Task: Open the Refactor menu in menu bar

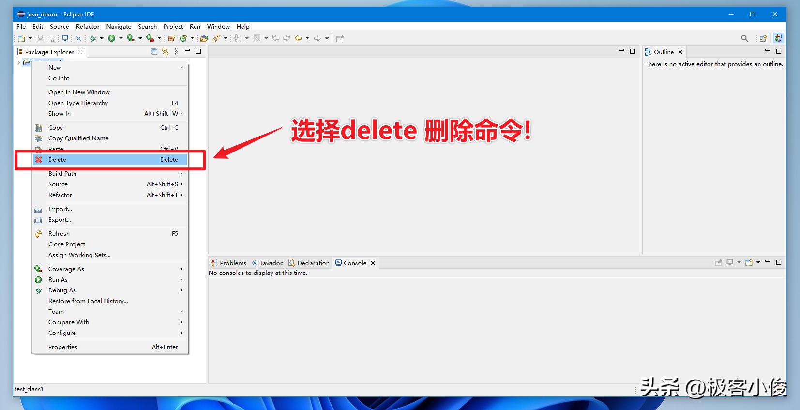Action: (88, 26)
